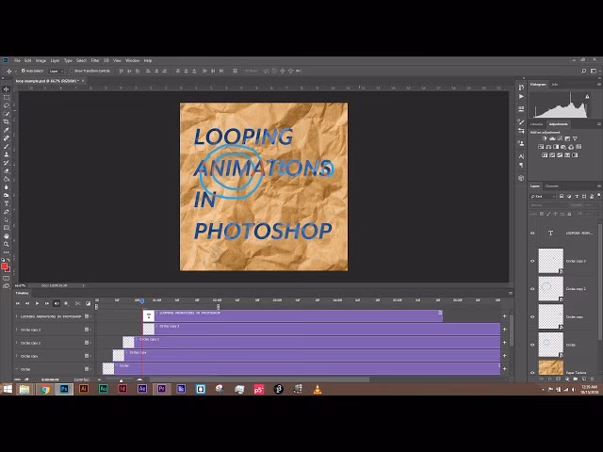Select the Blur tool
Viewport: 603px width, 452px height.
click(x=7, y=187)
